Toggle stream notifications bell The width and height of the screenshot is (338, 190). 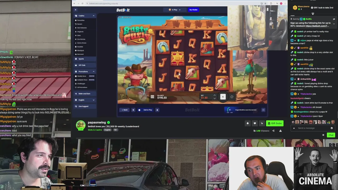(248, 123)
